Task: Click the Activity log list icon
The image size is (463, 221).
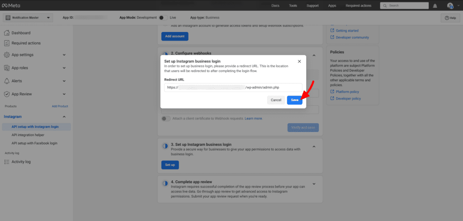Action: click(7, 162)
